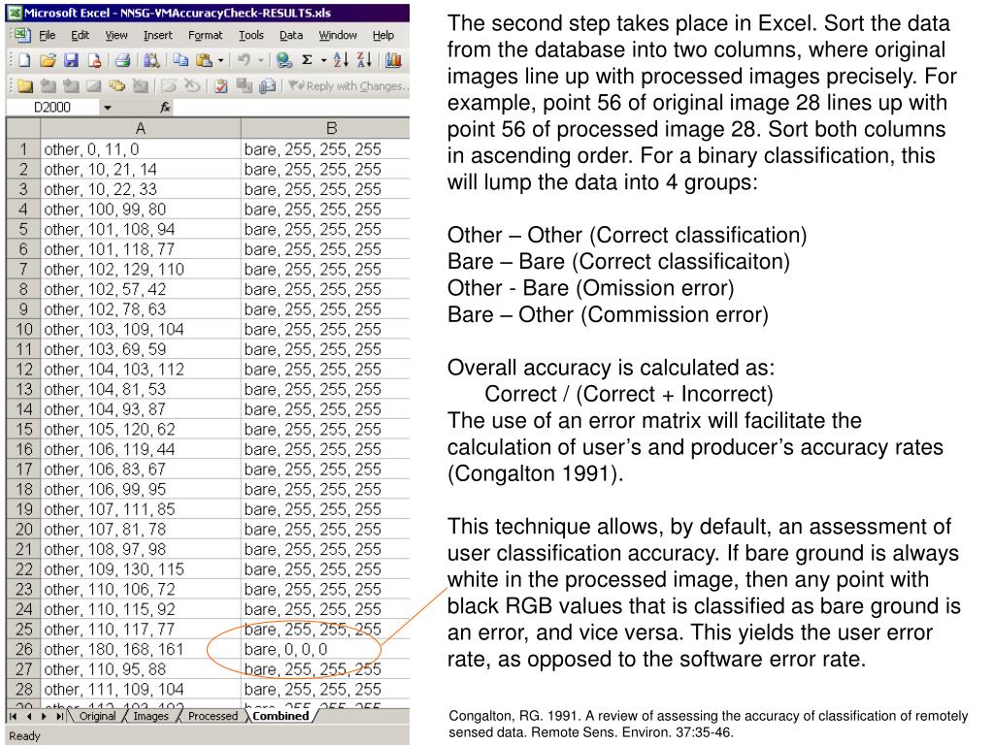Click cell containing 'bare, 0, 0, 0'
Image resolution: width=994 pixels, height=745 pixels.
(x=325, y=649)
